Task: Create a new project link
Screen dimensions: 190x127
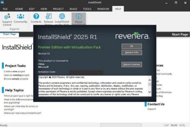Action: (14, 71)
